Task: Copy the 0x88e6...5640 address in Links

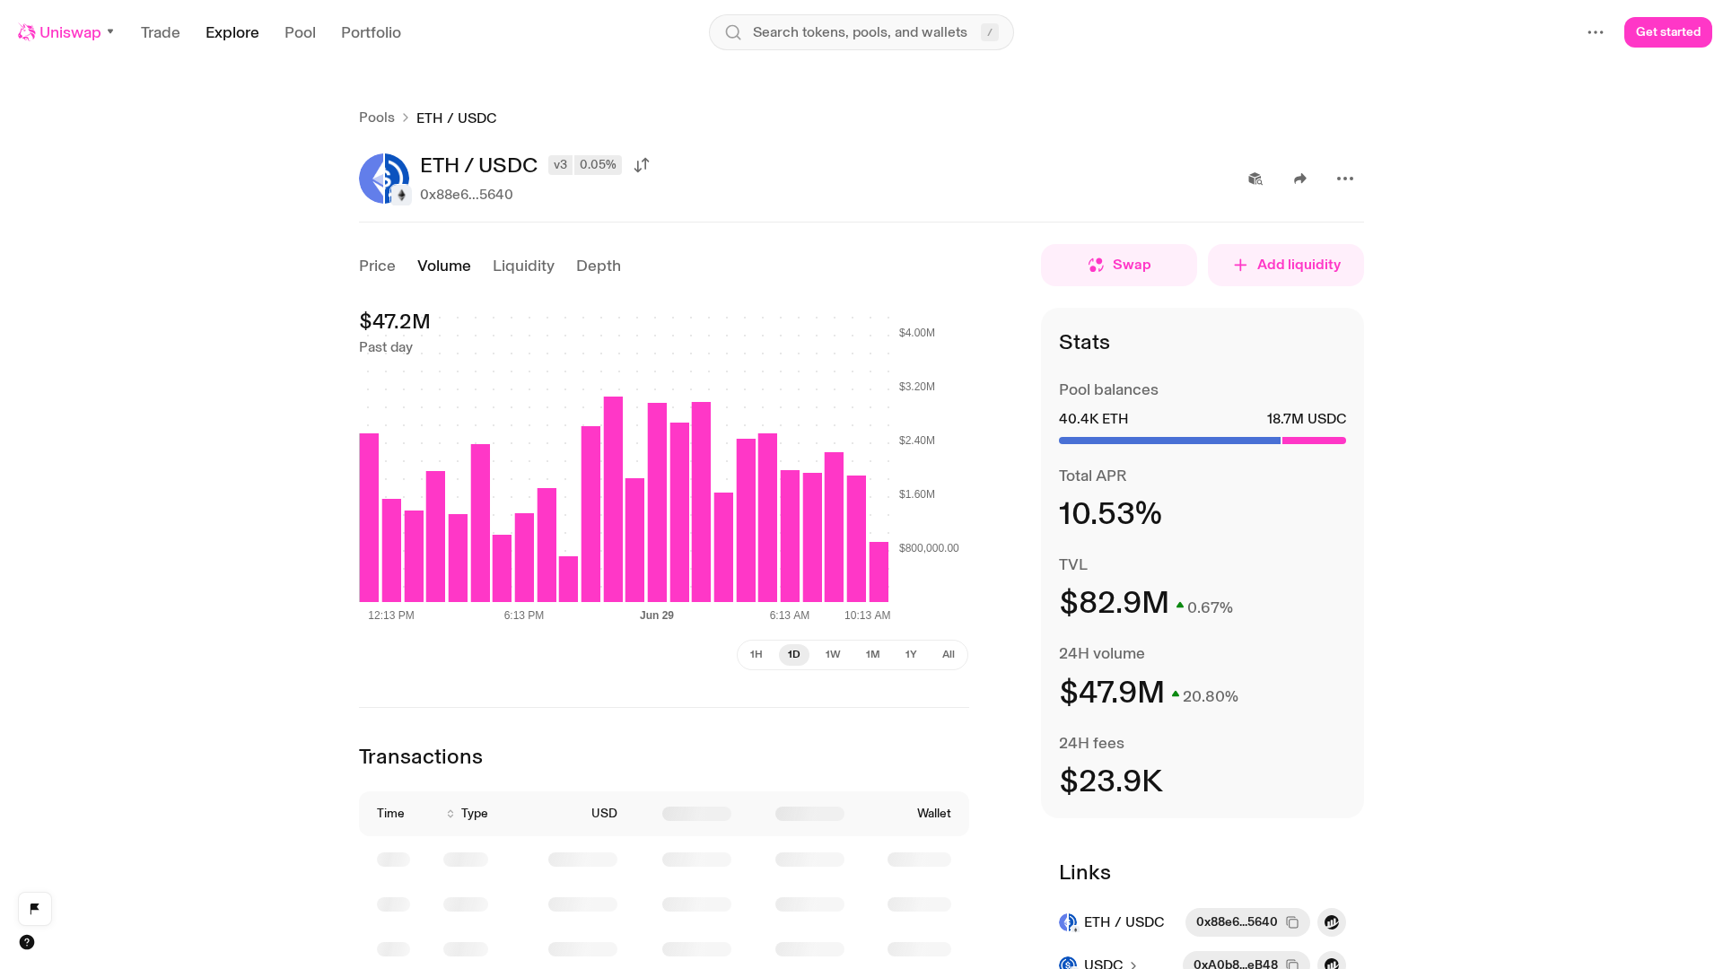Action: (1292, 922)
